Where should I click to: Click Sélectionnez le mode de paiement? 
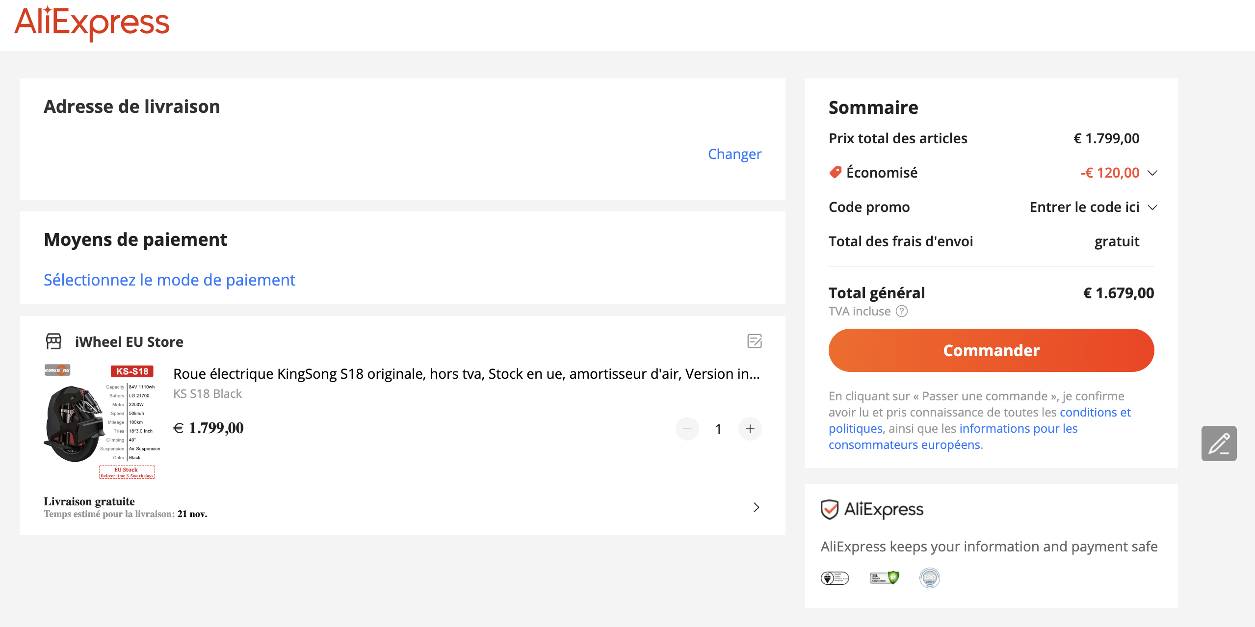point(169,280)
